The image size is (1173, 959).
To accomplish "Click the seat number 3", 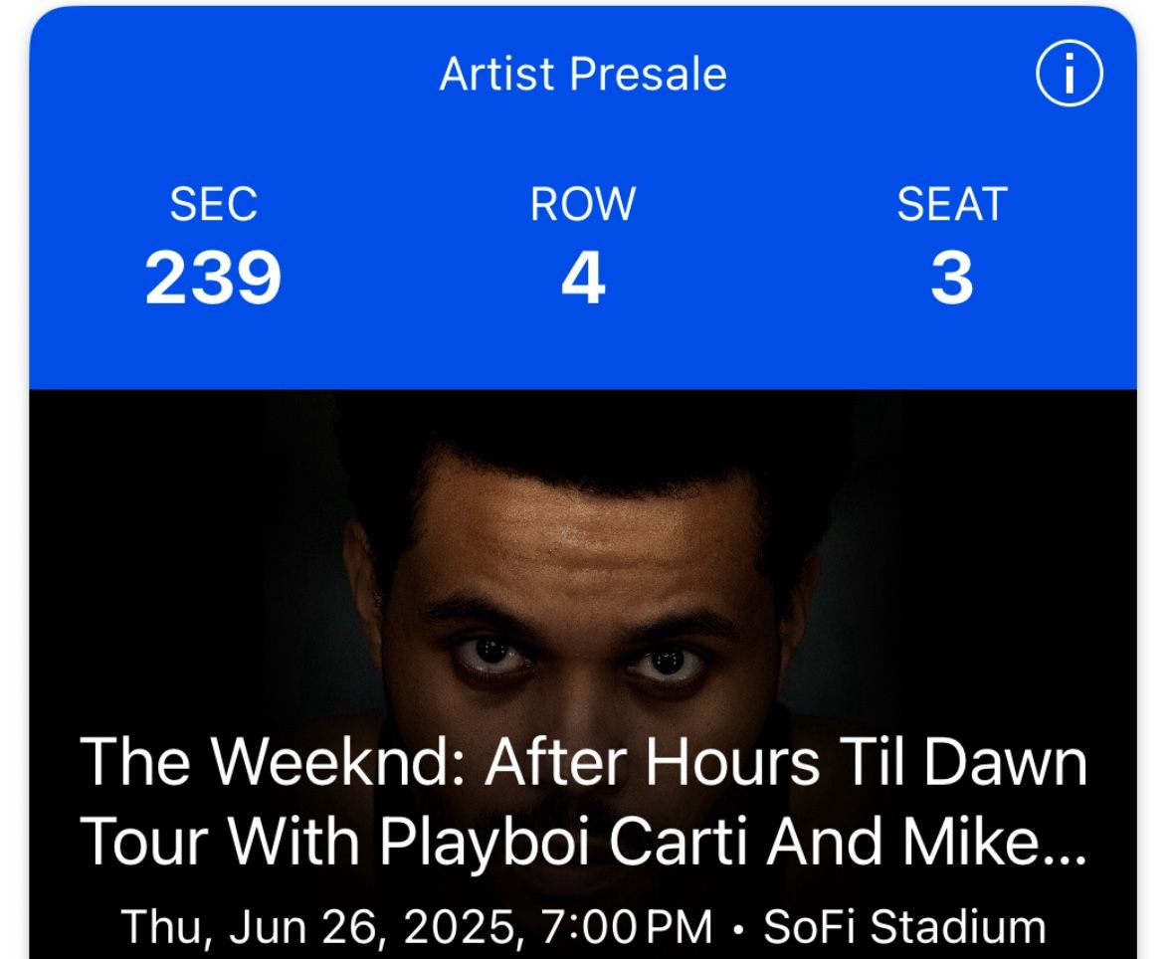I will 951,279.
